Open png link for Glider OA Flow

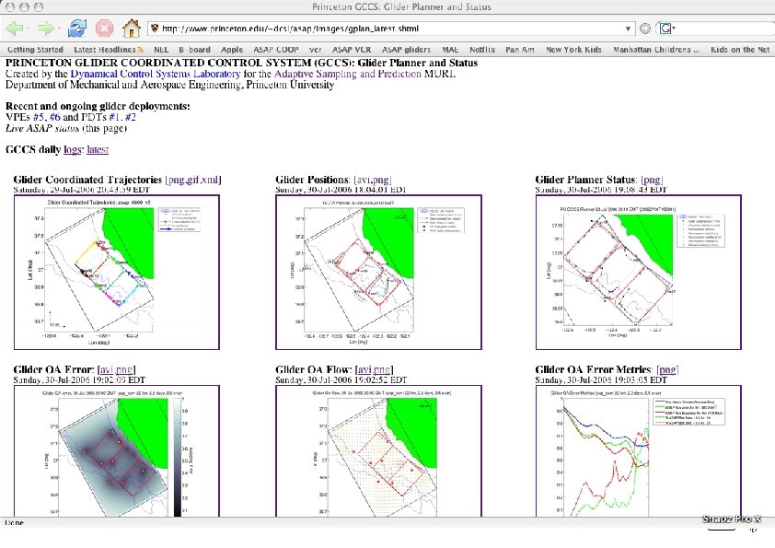click(x=382, y=369)
